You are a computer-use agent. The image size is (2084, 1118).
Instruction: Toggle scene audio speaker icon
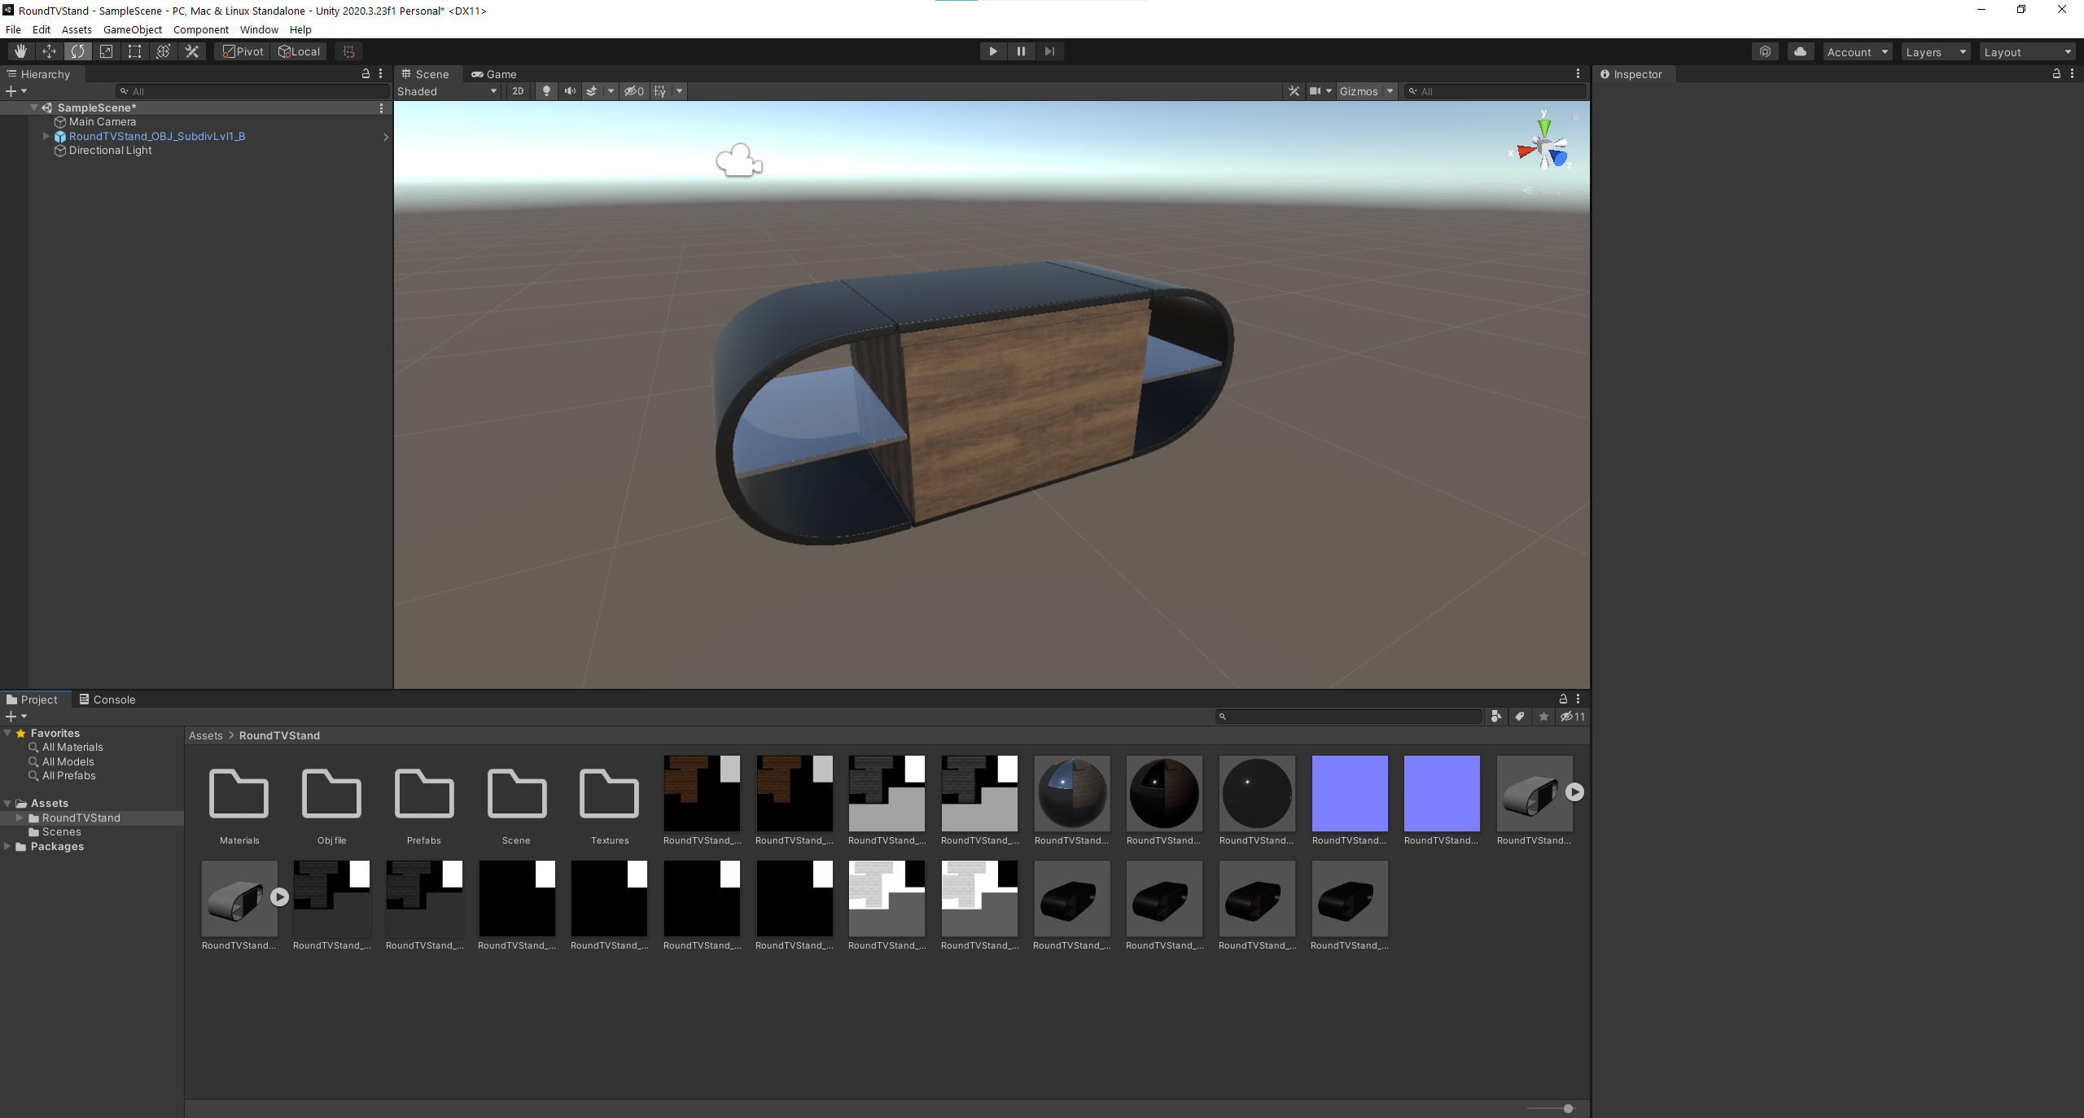(570, 91)
